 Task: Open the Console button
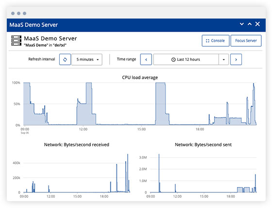216,41
